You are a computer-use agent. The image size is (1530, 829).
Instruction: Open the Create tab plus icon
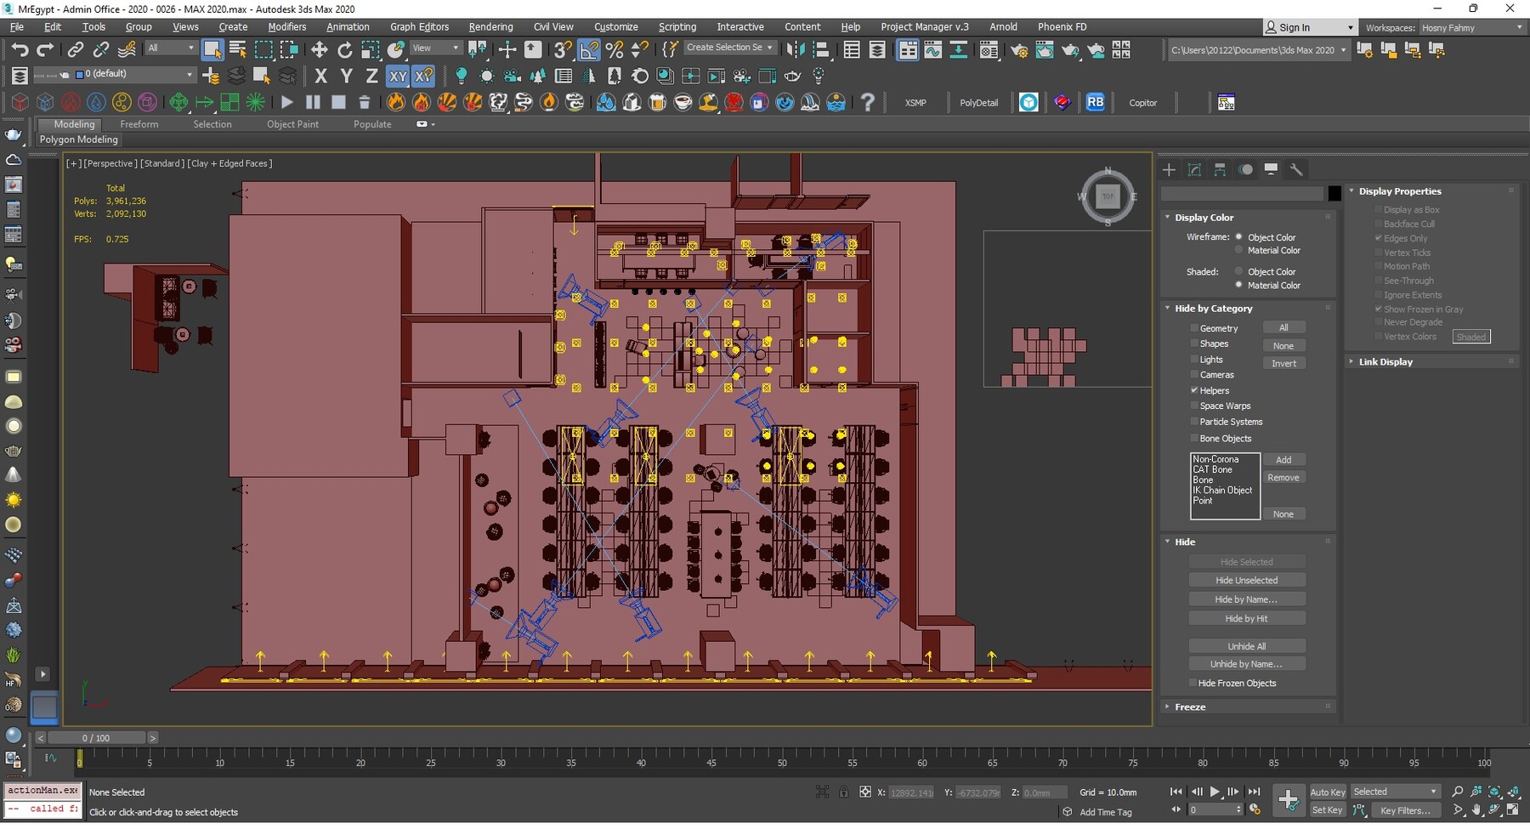click(1169, 169)
